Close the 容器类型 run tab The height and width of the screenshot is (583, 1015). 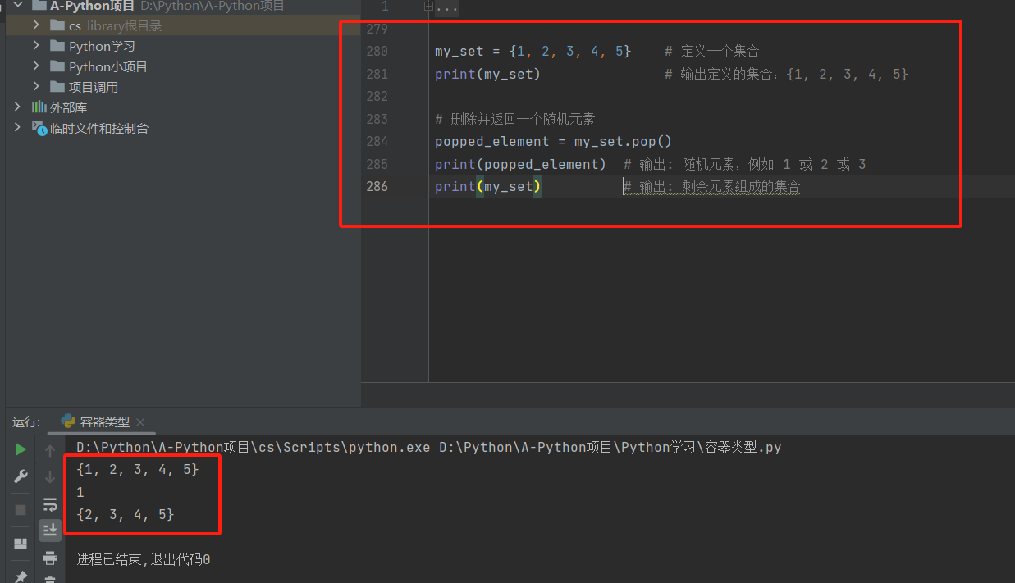coord(140,422)
